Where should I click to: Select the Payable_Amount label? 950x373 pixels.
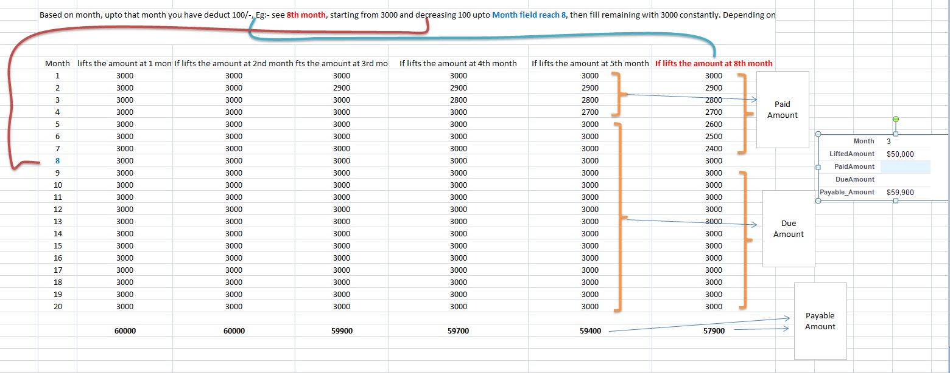click(847, 192)
